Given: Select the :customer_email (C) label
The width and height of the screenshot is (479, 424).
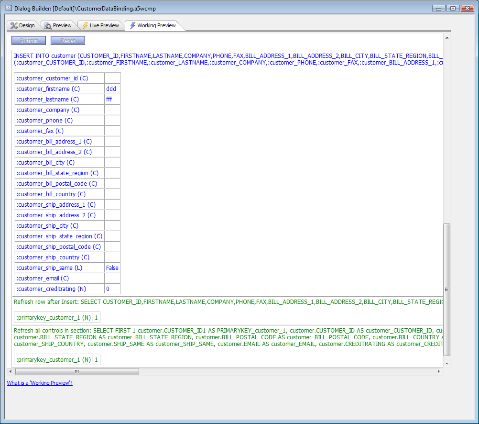Looking at the screenshot, I should pos(43,279).
